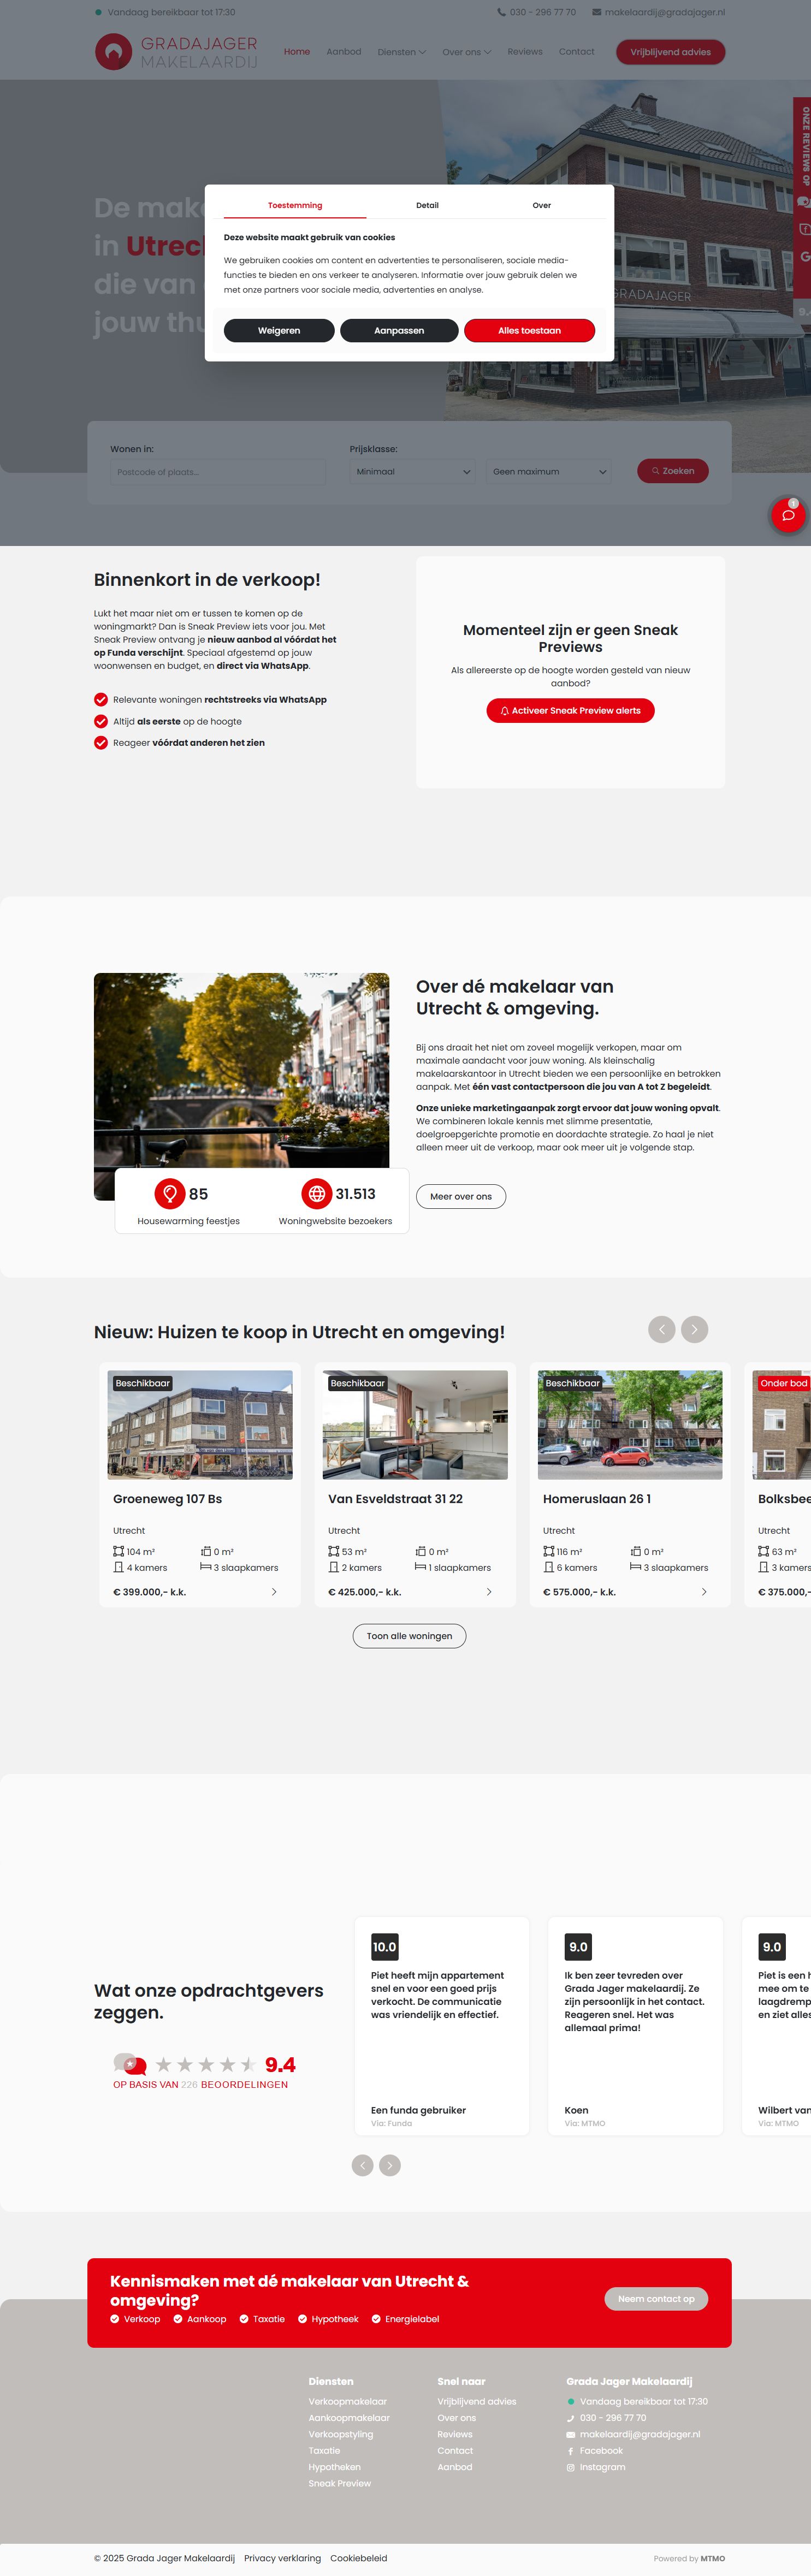This screenshot has height=2576, width=811.
Task: Click the Vrijblijvend advies button
Action: point(670,52)
